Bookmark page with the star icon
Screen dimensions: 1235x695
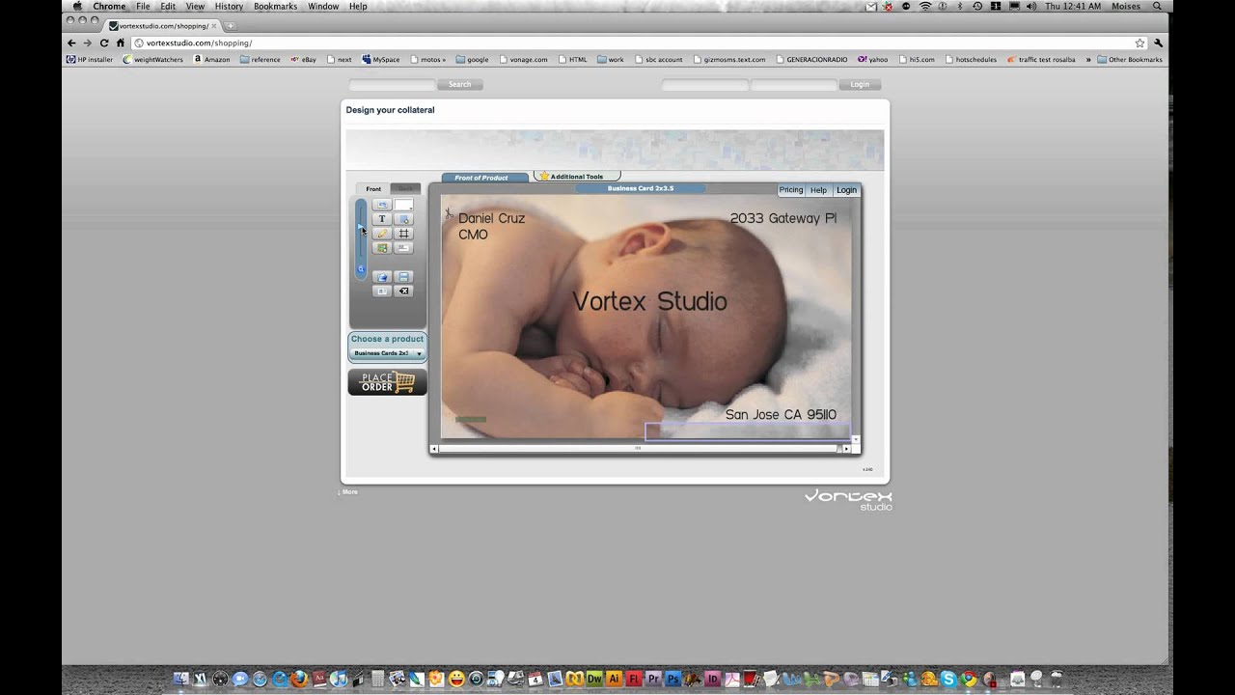point(1139,42)
